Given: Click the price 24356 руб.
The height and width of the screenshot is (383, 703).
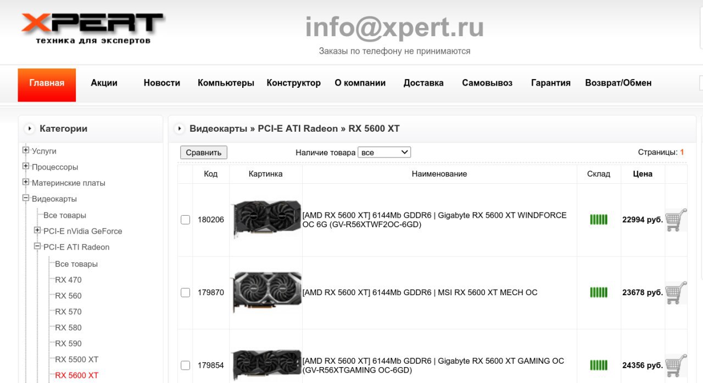Looking at the screenshot, I should pos(643,365).
